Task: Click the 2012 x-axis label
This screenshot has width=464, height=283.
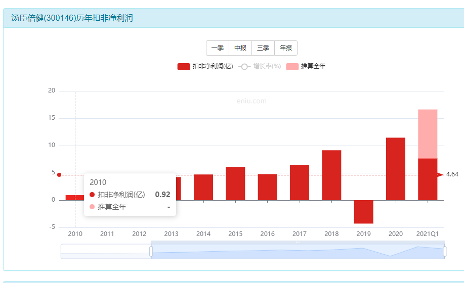Action: point(139,234)
